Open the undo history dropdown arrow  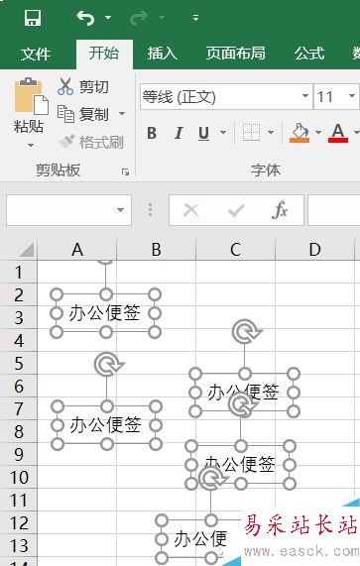pos(107,17)
